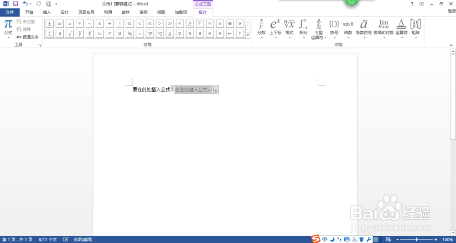Open the Equation (公式) gallery dropdown

[x=8, y=29]
